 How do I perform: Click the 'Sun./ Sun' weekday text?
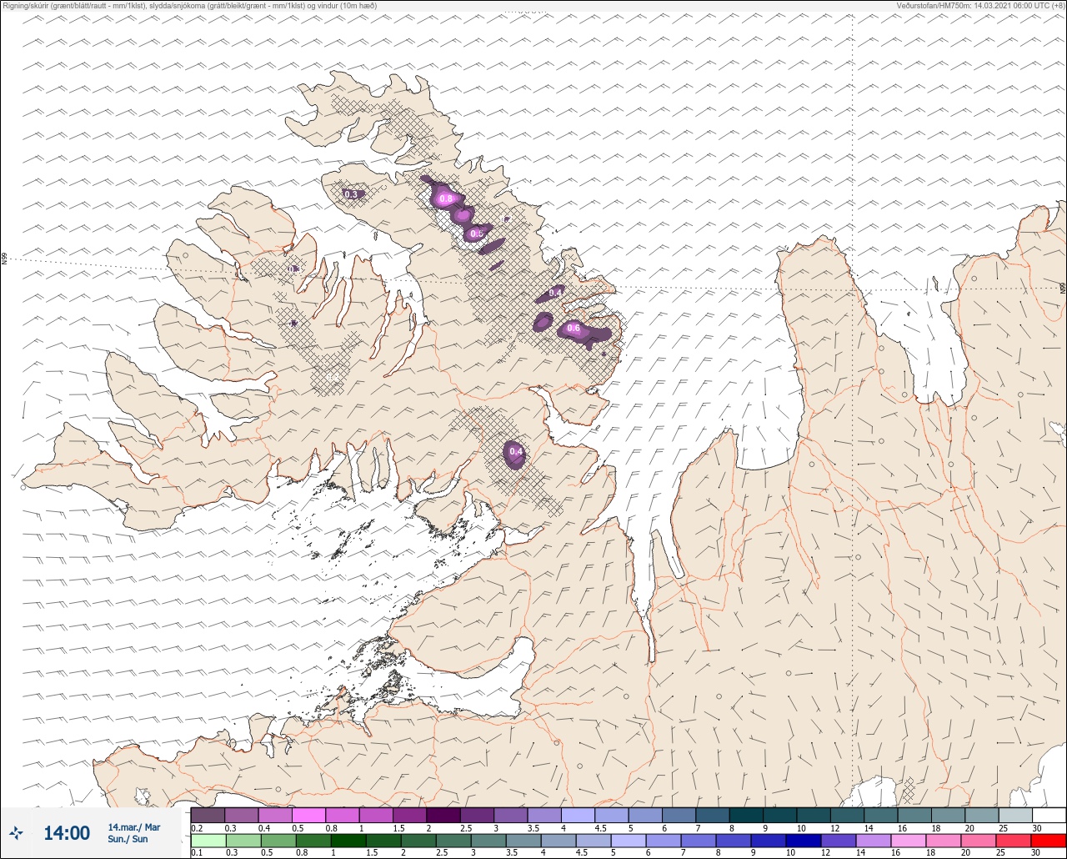128,839
